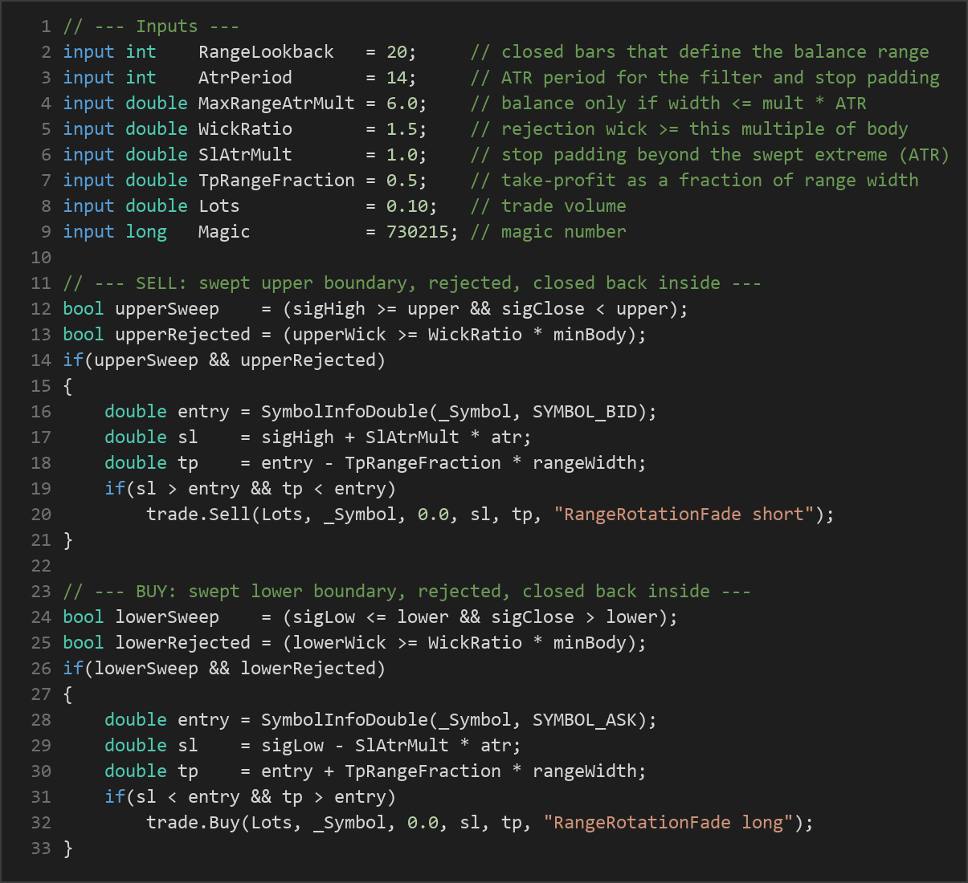This screenshot has width=968, height=883.
Task: Click SlAtrMult on line 6
Action: 245,155
